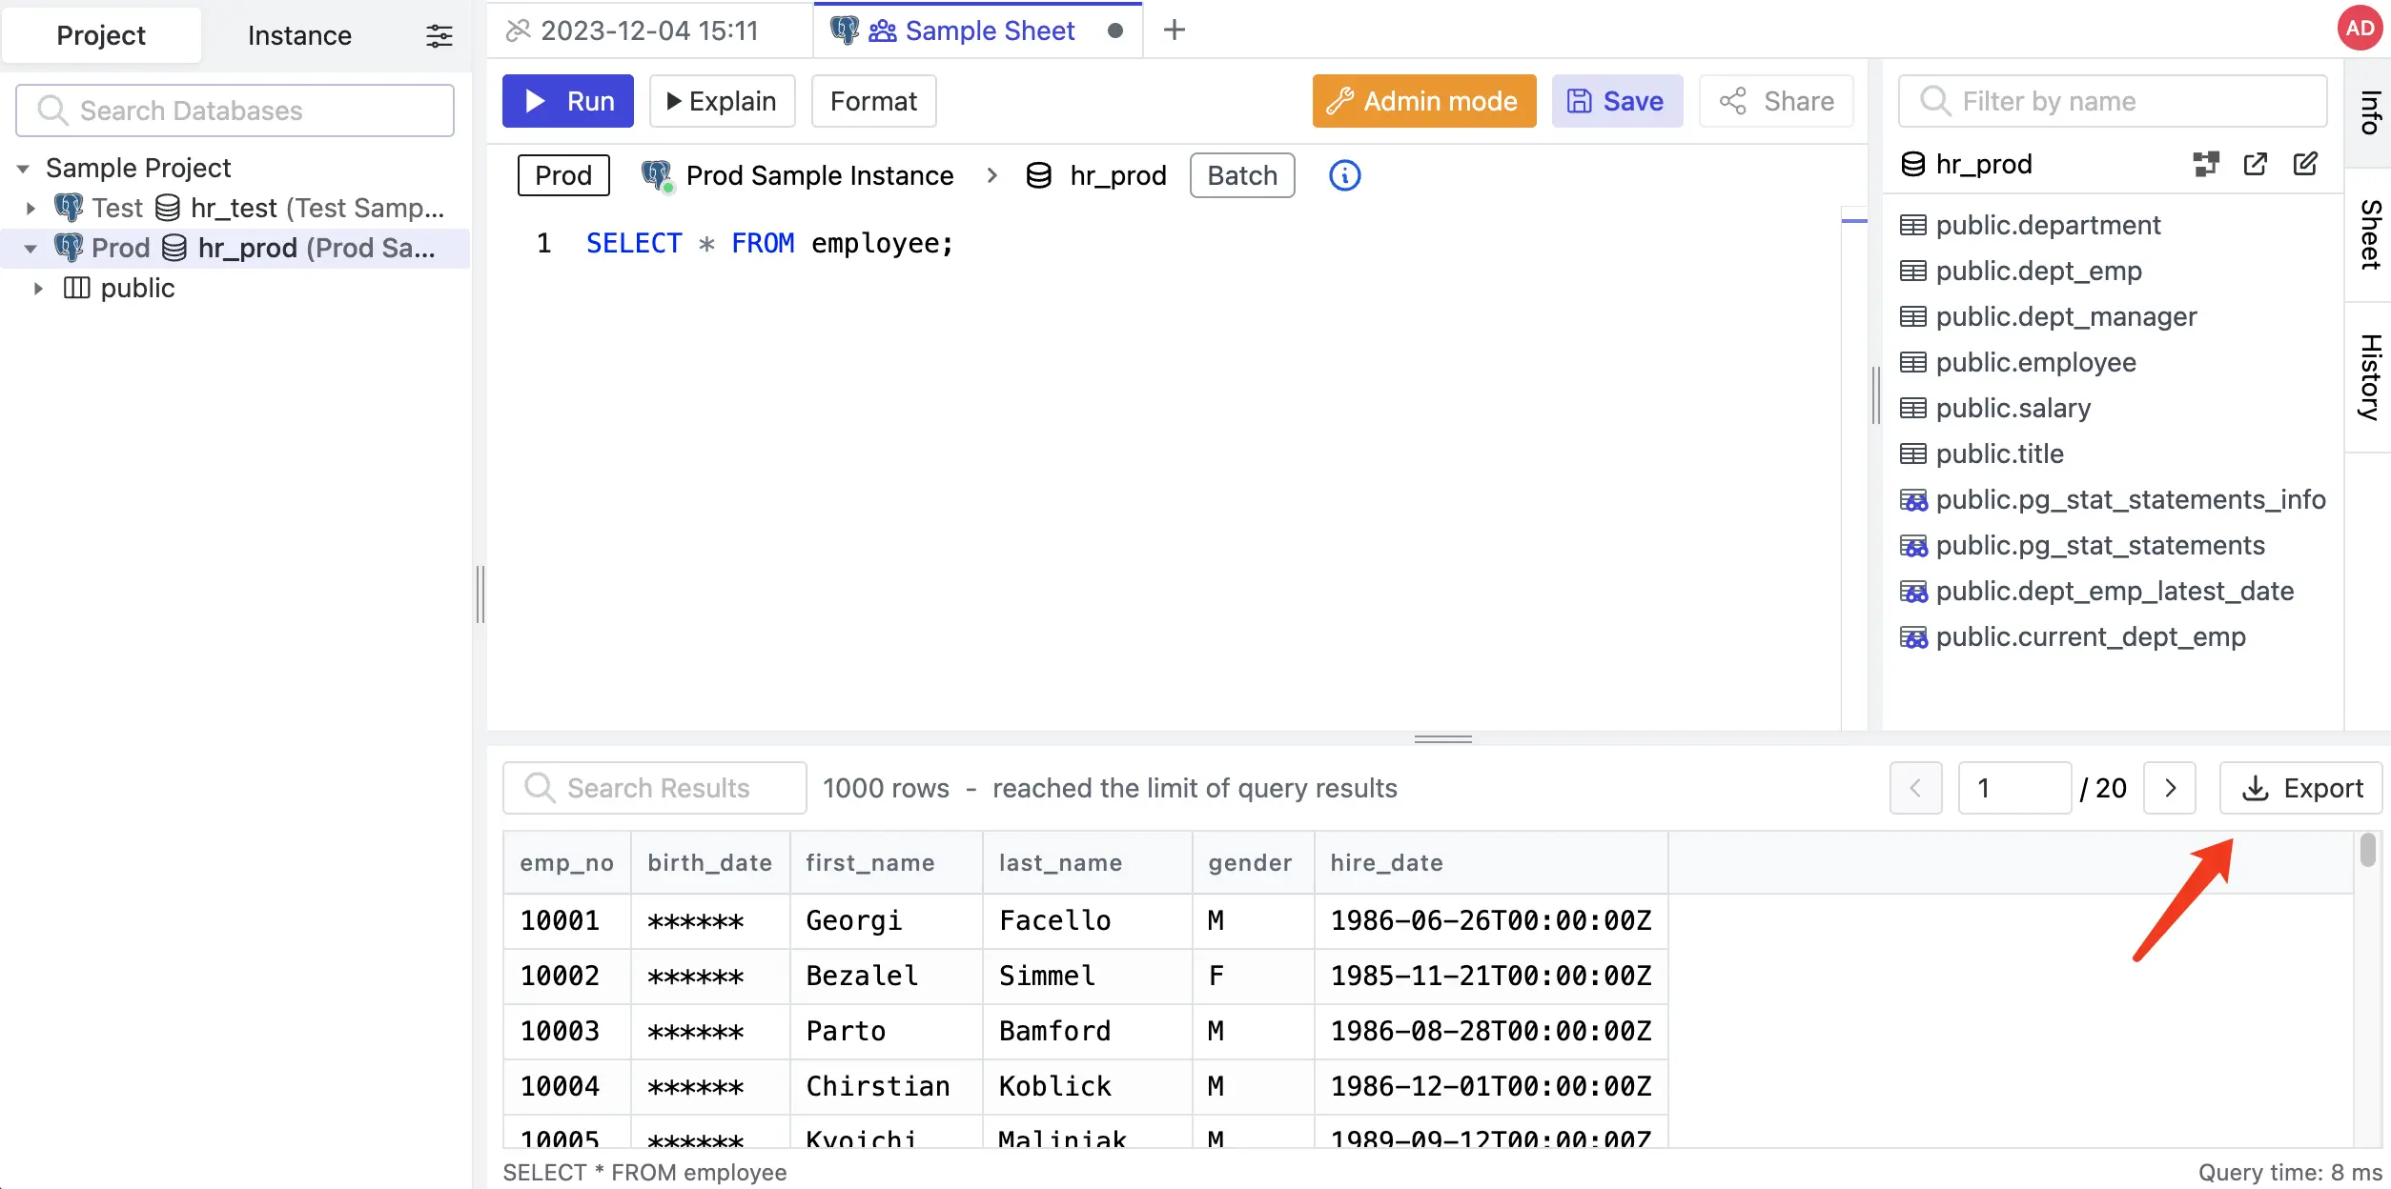Click the unsaved dot on Sample Sheet tab
Viewport: 2391px width, 1189px height.
click(1114, 30)
